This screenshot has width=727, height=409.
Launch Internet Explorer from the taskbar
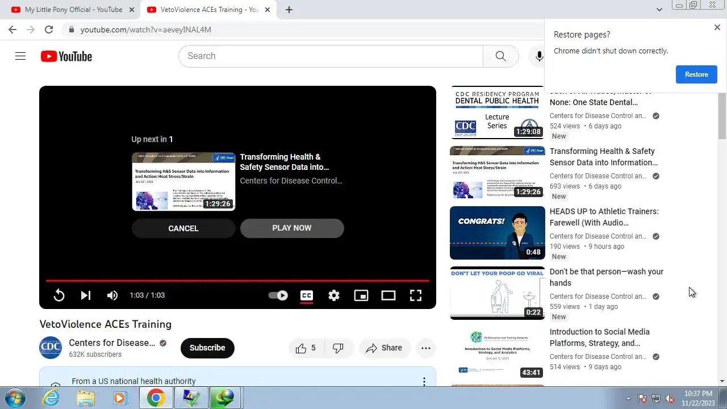click(51, 398)
